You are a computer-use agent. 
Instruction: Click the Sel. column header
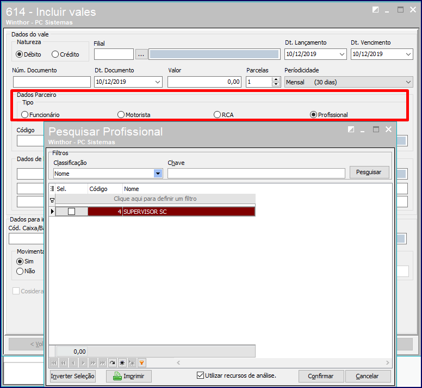point(72,189)
